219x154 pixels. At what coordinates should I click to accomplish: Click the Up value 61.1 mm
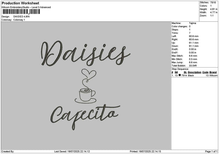pyautogui.click(x=193, y=43)
